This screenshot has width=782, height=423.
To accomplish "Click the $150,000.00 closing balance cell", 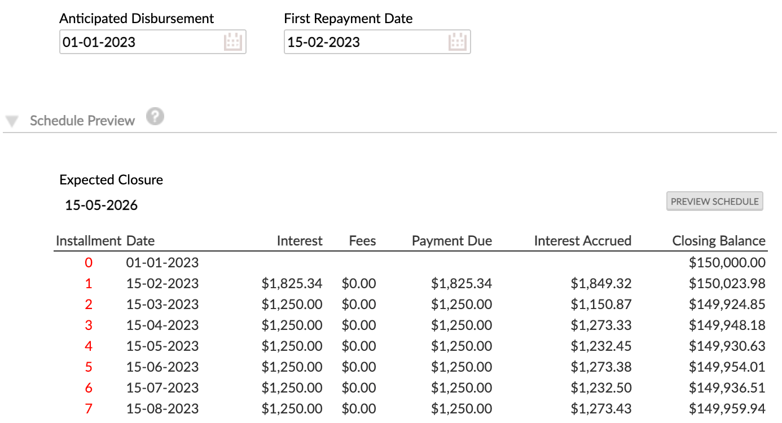I will point(727,262).
